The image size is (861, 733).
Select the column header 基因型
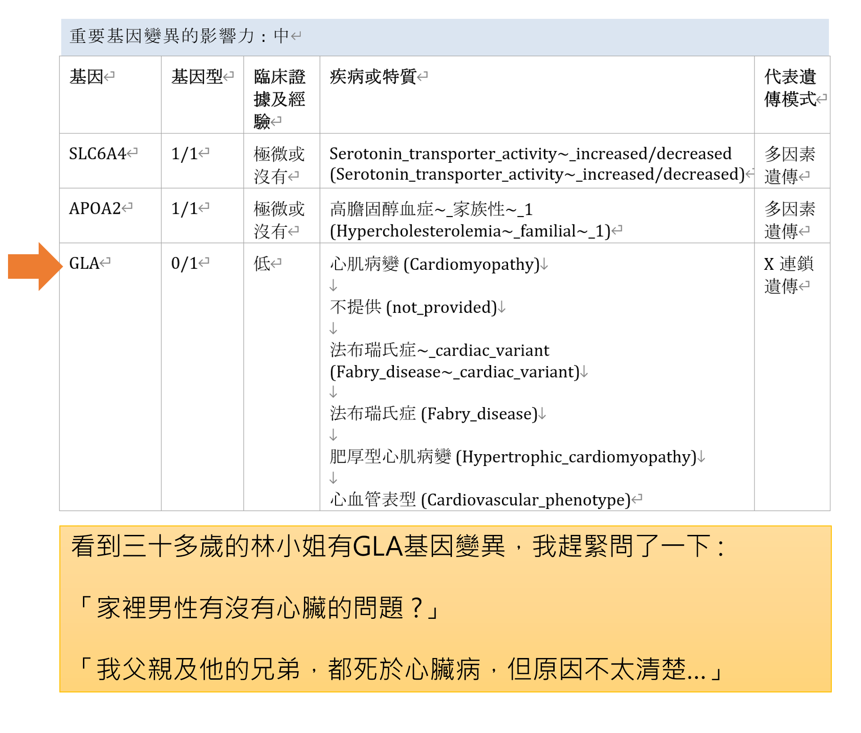coord(197,76)
